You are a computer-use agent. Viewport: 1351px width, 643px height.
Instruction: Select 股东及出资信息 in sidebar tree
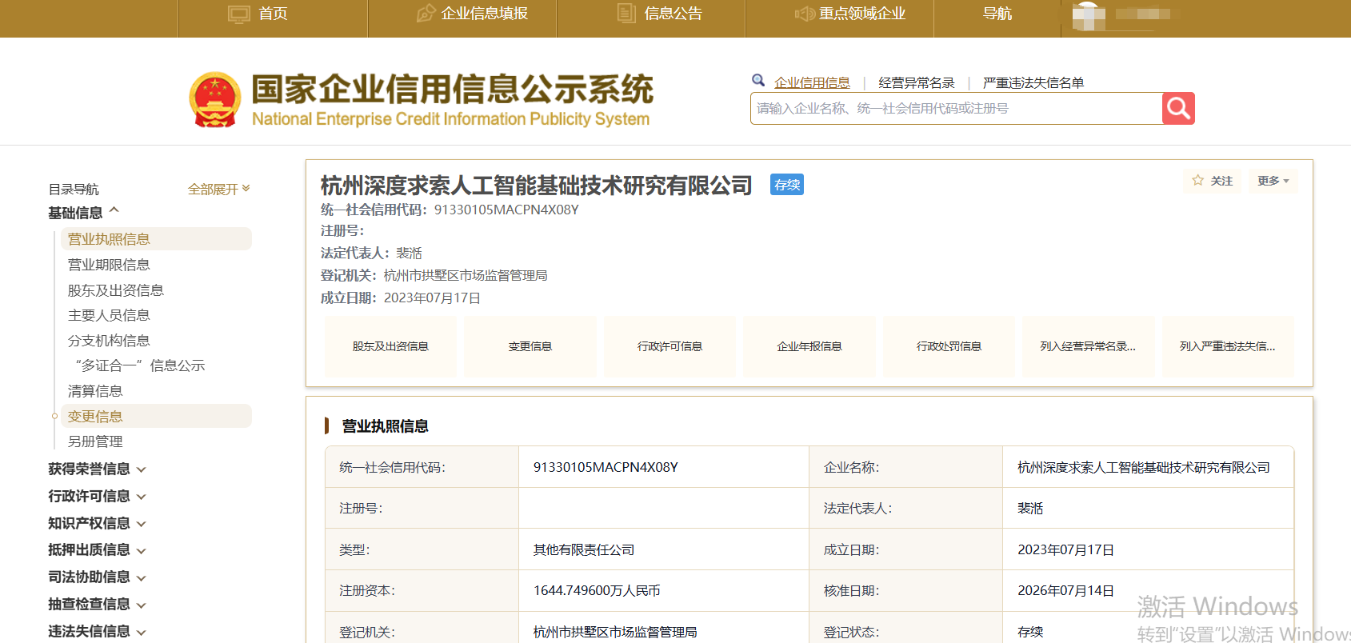click(116, 290)
